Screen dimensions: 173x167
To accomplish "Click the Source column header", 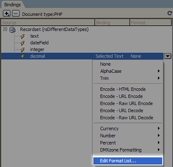I will point(48,23).
